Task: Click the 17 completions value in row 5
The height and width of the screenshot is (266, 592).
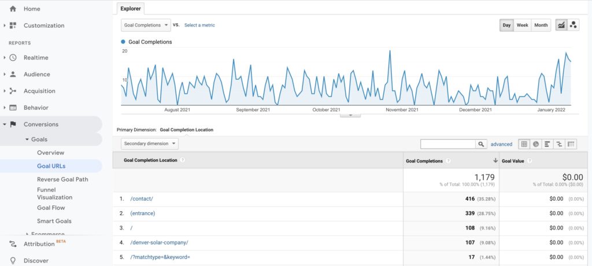Action: pos(472,257)
